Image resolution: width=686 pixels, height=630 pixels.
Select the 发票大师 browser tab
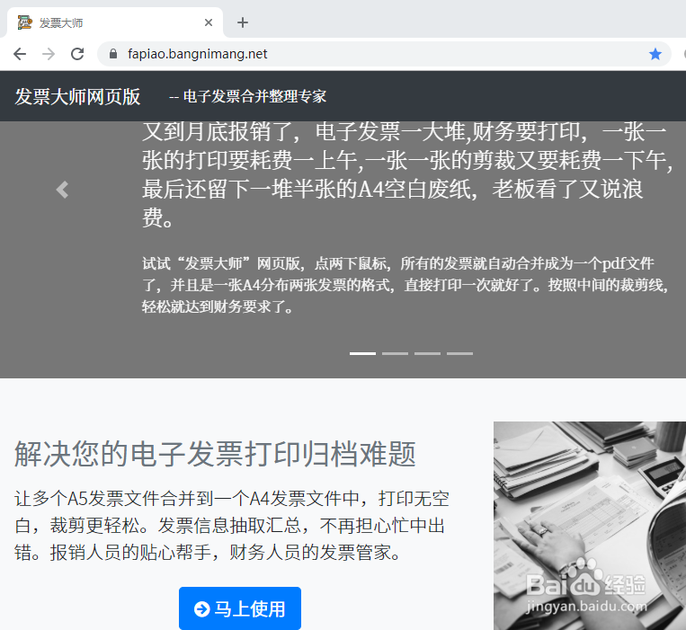click(x=115, y=22)
